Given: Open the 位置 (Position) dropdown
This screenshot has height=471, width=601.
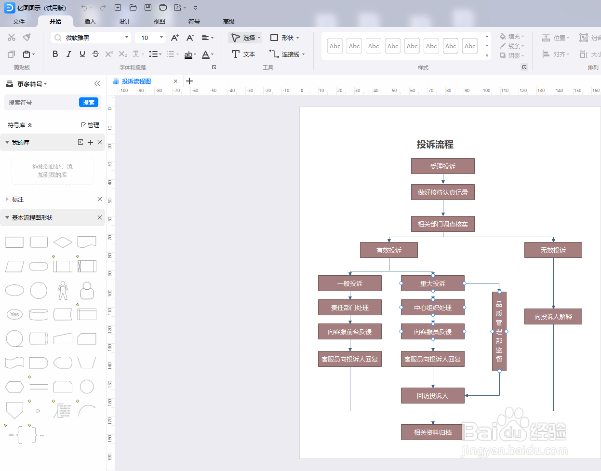Looking at the screenshot, I should click(556, 38).
